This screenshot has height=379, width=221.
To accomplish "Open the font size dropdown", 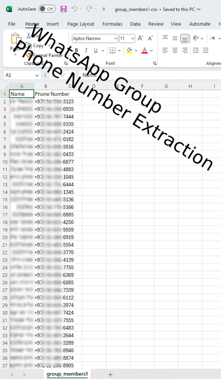I will [133, 38].
